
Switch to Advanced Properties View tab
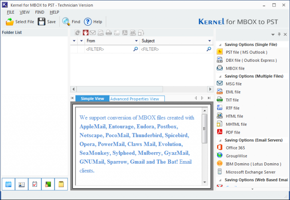pyautogui.click(x=134, y=99)
